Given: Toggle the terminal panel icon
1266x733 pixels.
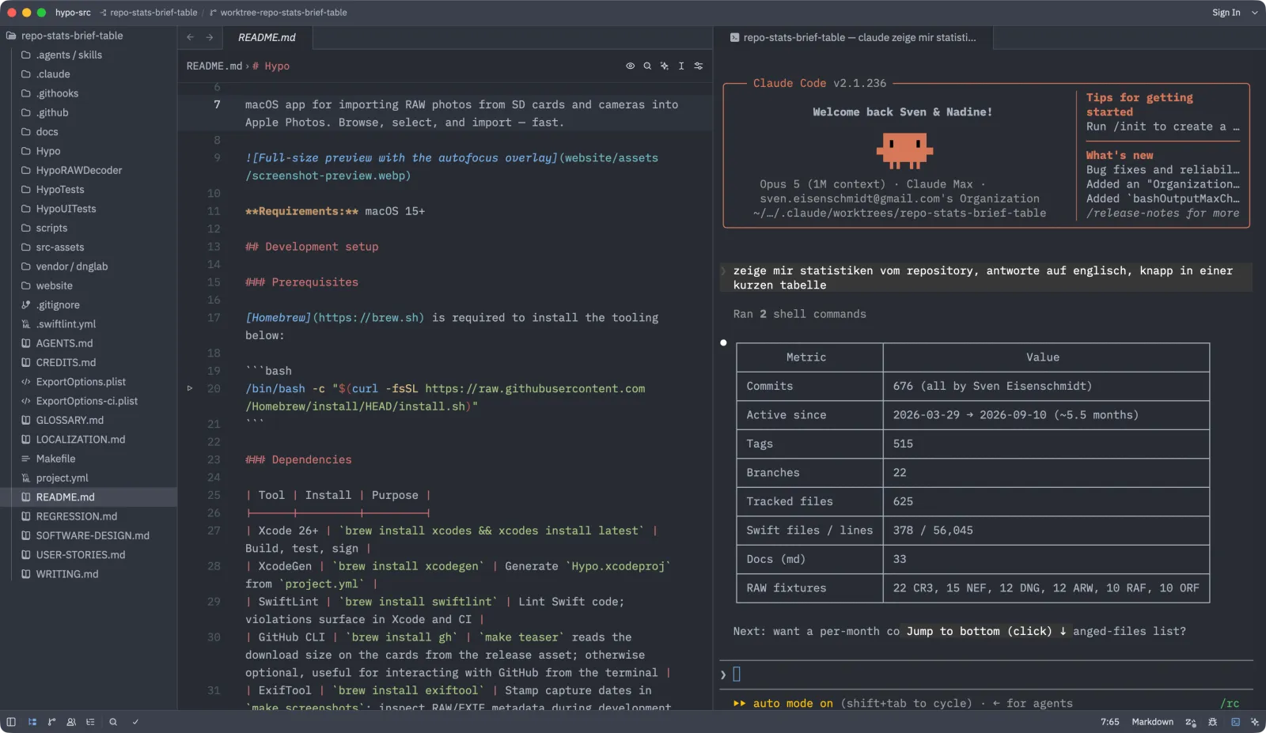Looking at the screenshot, I should (1235, 722).
